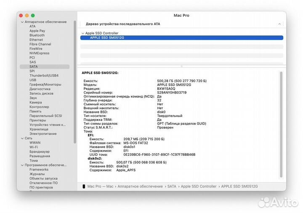Screen dimensions: 303x213
Task: Select Хранилище in the sidebar
Action: click(x=39, y=129)
